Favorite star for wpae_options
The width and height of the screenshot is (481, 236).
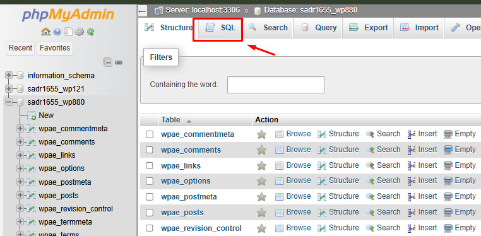coord(261,181)
